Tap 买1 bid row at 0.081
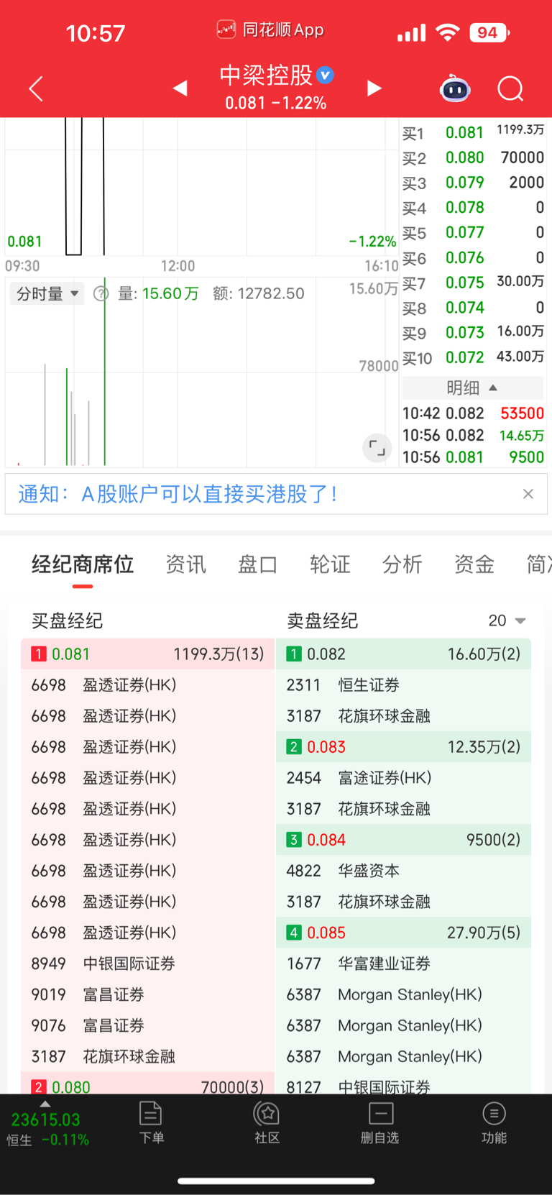Image resolution: width=552 pixels, height=1195 pixels. click(472, 132)
